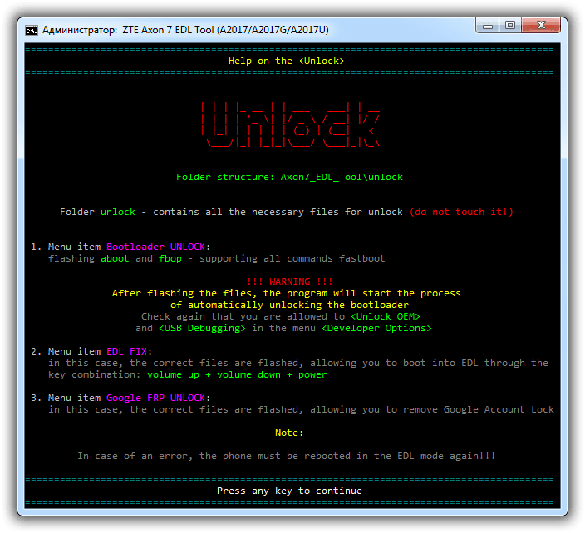Screen dimensions: 585x533
Task: Click the magenta 'EDL FIX' text
Action: (126, 351)
